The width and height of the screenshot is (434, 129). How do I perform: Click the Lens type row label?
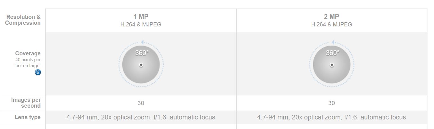coord(28,117)
